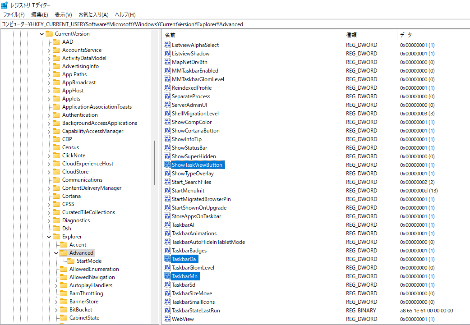Select the CuratedTileCollections key
470x325 pixels.
pyautogui.click(x=88, y=212)
